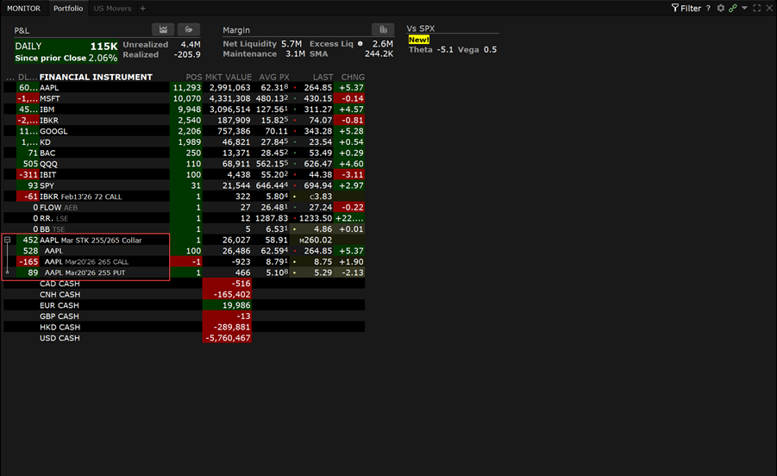Collapse the AAPL Collar strategy group
777x476 pixels.
pyautogui.click(x=8, y=241)
